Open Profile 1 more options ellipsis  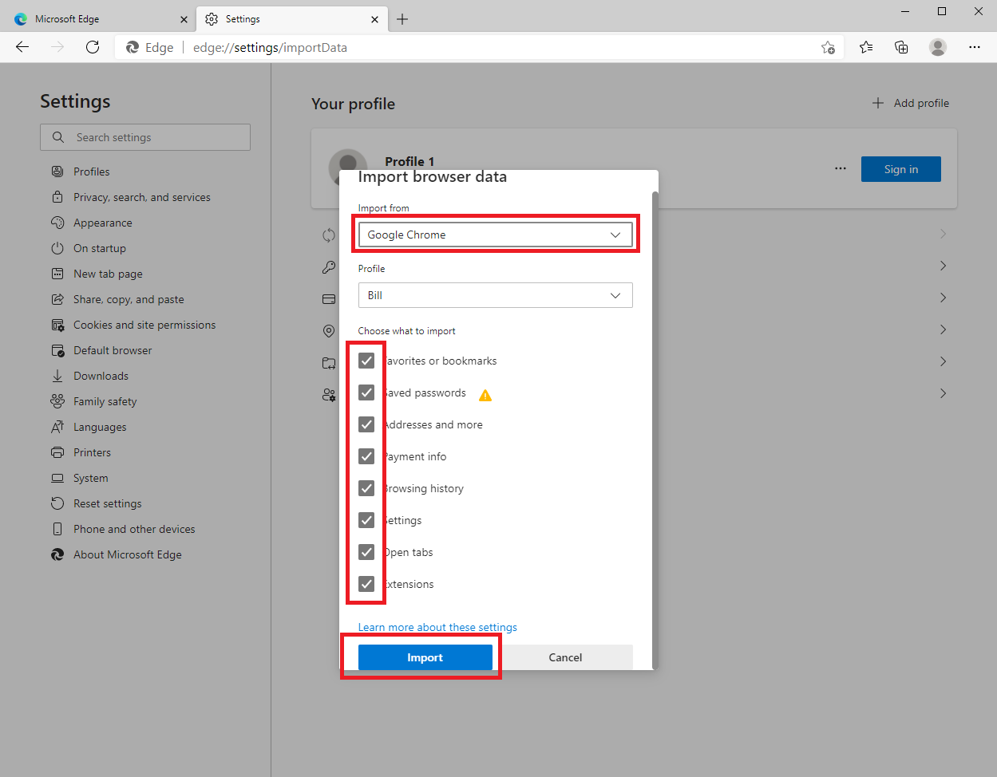pyautogui.click(x=841, y=168)
